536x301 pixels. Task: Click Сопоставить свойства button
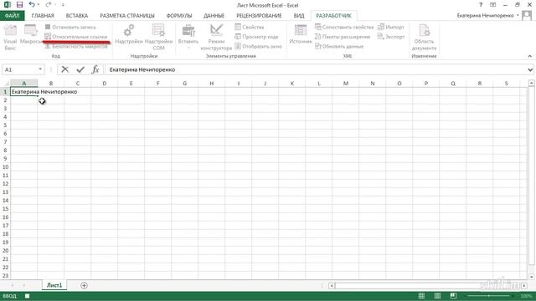(344, 27)
